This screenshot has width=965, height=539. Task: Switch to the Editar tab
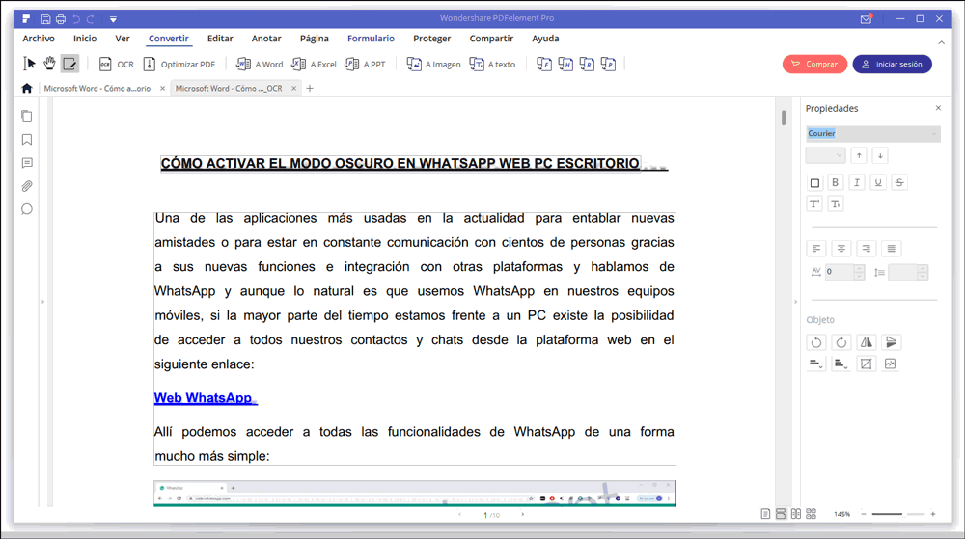click(220, 39)
